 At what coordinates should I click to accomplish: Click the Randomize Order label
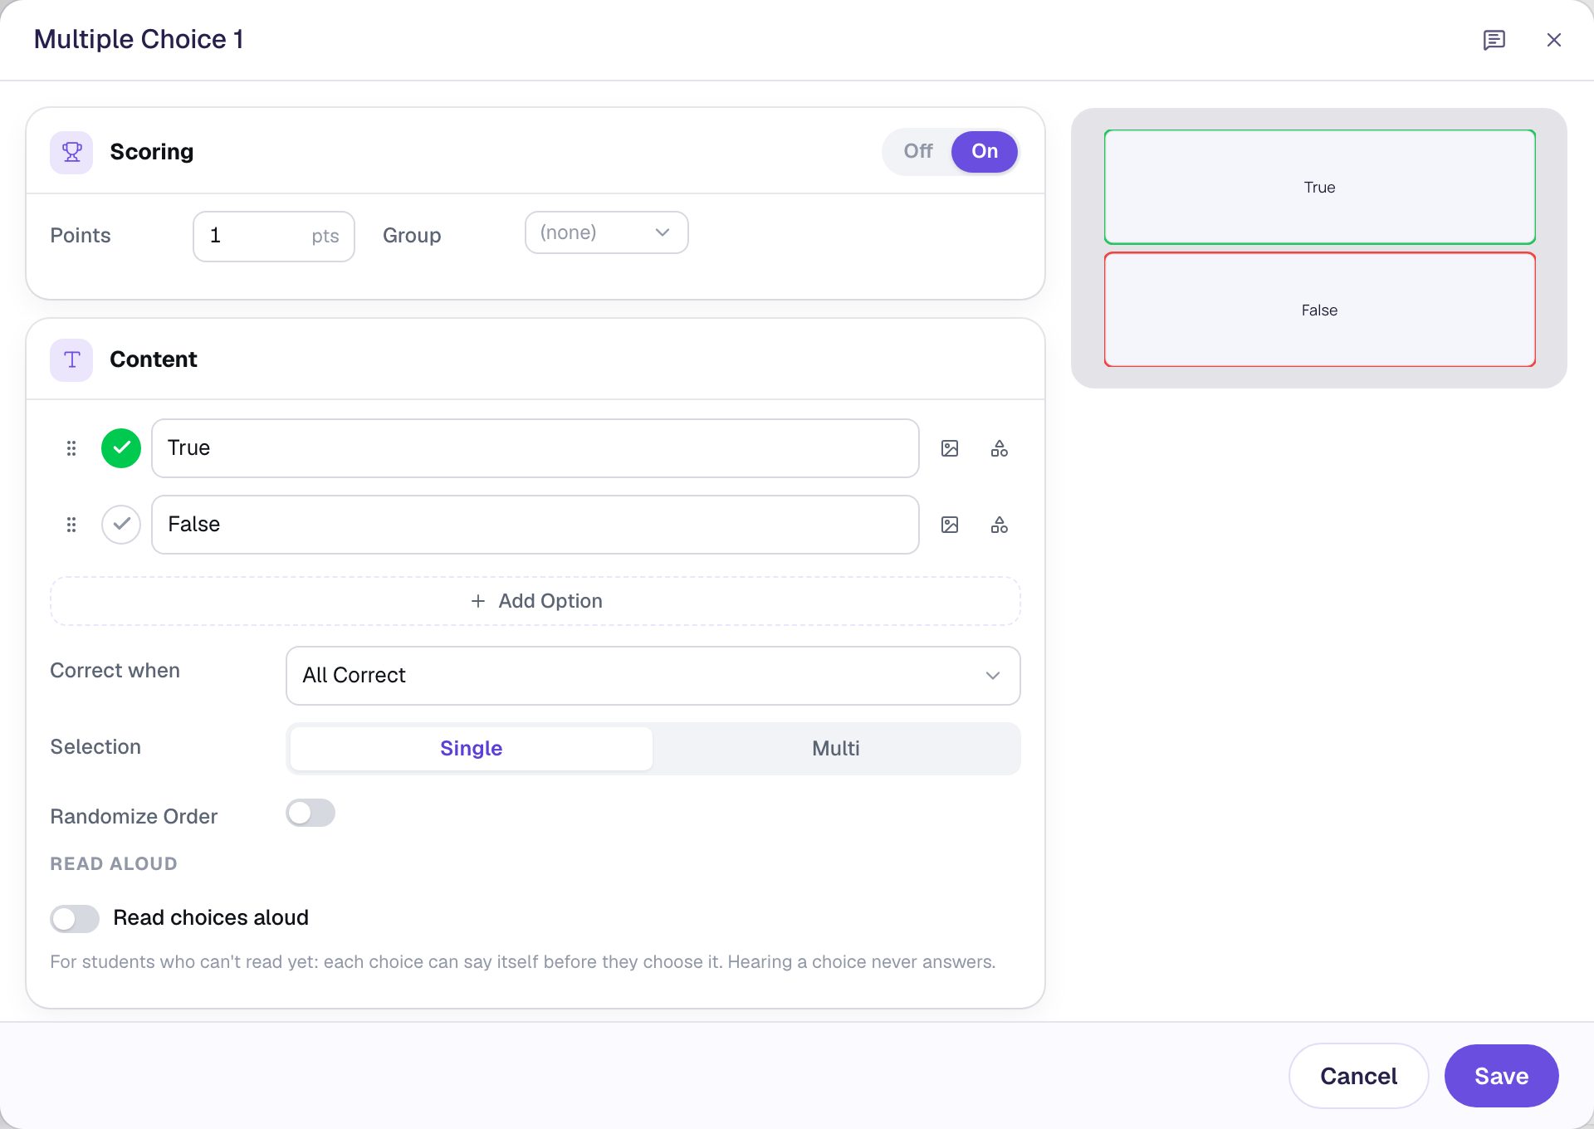point(134,816)
